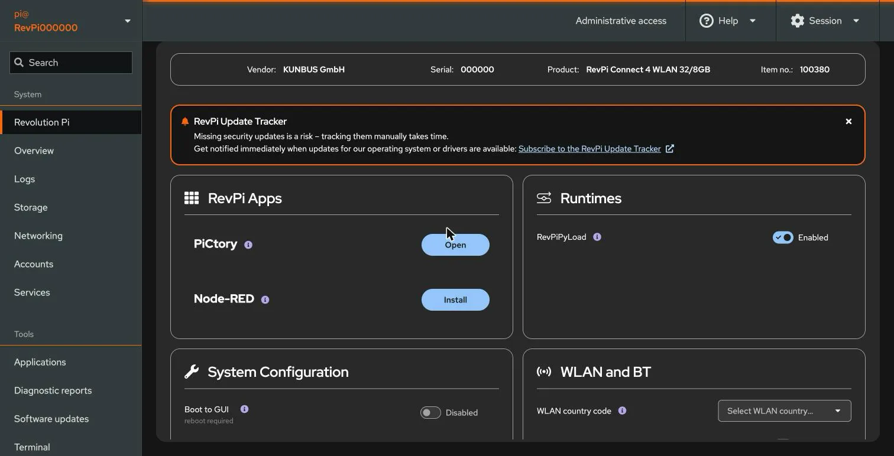The image size is (894, 456).
Task: Dismiss the RevPi Update Tracker banner
Action: click(x=848, y=121)
